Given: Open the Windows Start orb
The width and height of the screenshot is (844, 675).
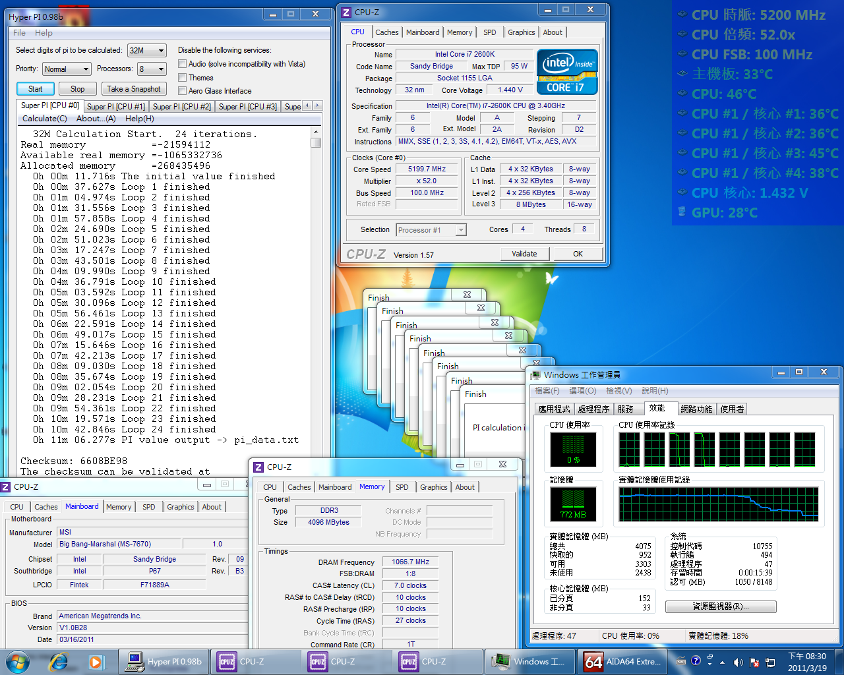Looking at the screenshot, I should (17, 661).
